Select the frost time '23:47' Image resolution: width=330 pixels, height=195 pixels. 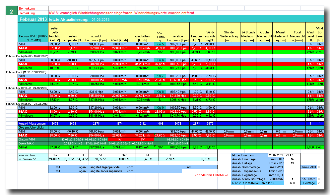coord(289,155)
